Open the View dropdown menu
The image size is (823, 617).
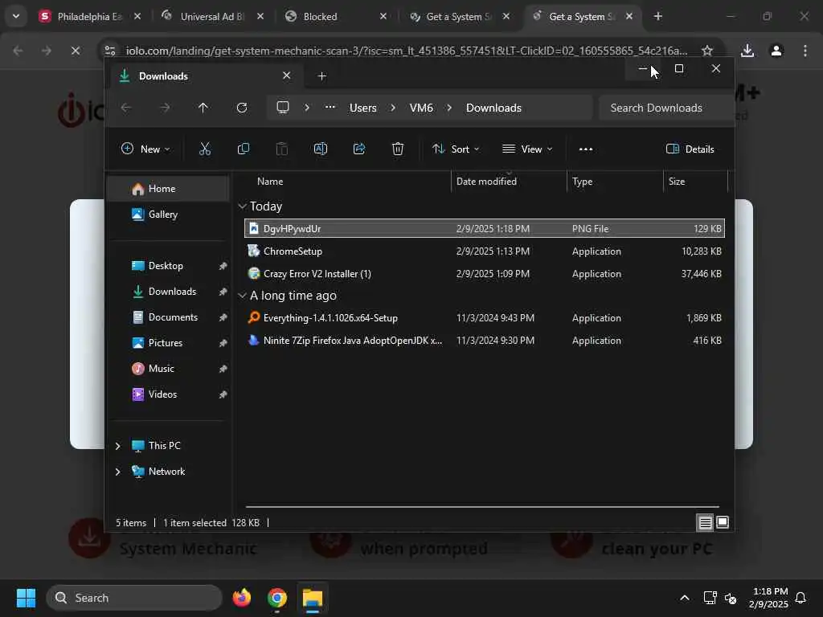click(x=527, y=149)
